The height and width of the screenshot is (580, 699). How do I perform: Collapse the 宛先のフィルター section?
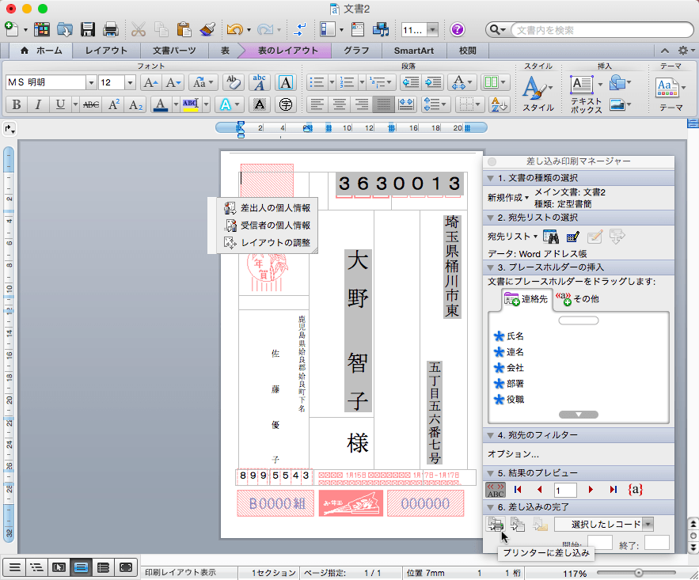point(491,435)
